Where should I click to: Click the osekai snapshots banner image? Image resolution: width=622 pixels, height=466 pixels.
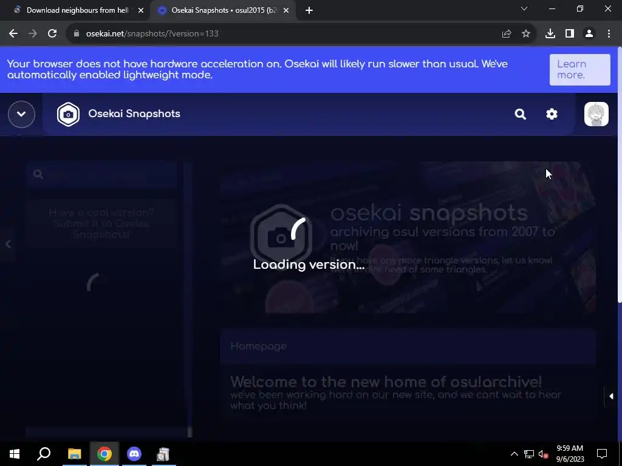(x=408, y=237)
